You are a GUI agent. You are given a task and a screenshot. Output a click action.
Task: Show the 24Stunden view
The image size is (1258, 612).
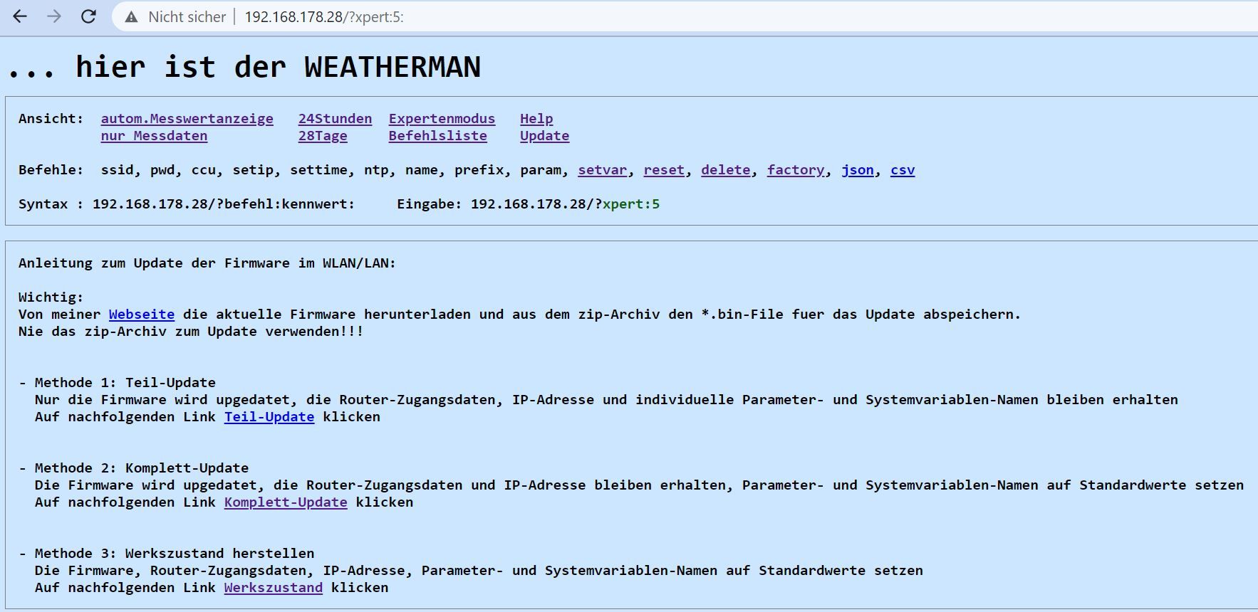pyautogui.click(x=335, y=119)
